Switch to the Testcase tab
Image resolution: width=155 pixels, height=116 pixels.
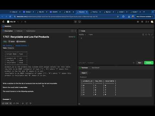[x=84, y=68]
